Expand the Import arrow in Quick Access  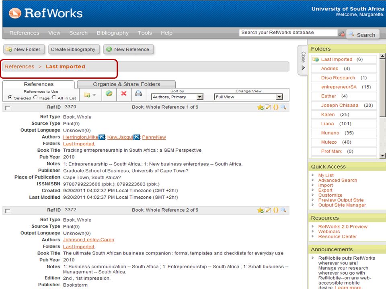click(313, 185)
